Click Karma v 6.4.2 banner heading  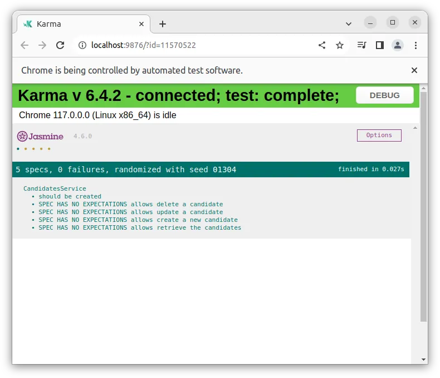pyautogui.click(x=178, y=95)
